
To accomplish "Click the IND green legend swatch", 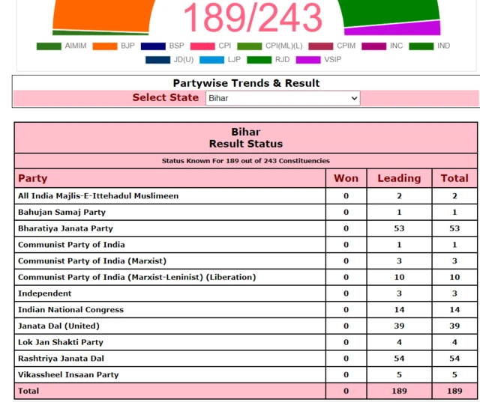I will (x=421, y=46).
